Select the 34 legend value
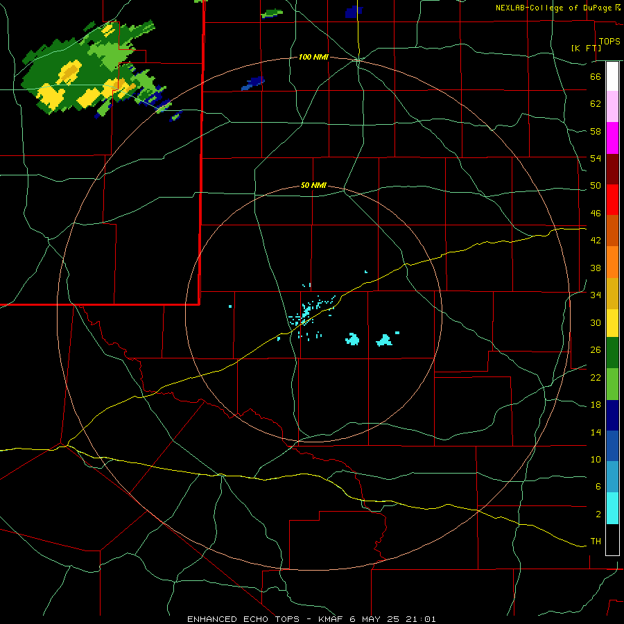This screenshot has width=624, height=624. [x=596, y=295]
